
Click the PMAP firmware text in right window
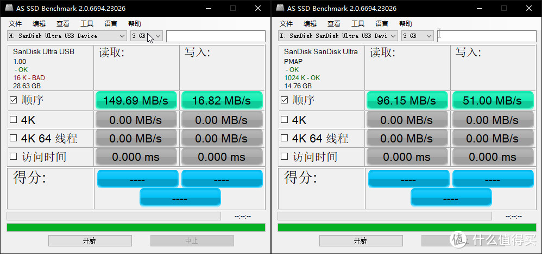[x=293, y=62]
